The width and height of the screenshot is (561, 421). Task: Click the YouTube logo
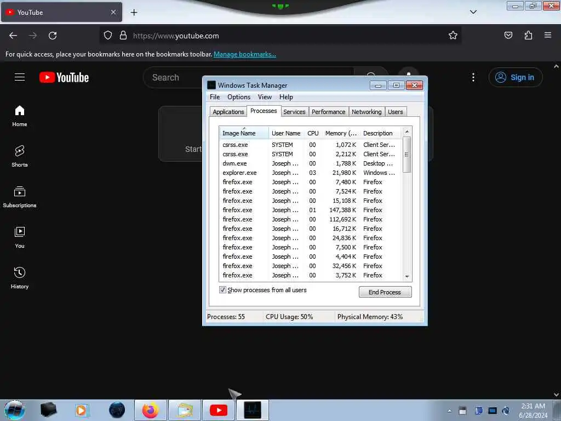(x=64, y=77)
